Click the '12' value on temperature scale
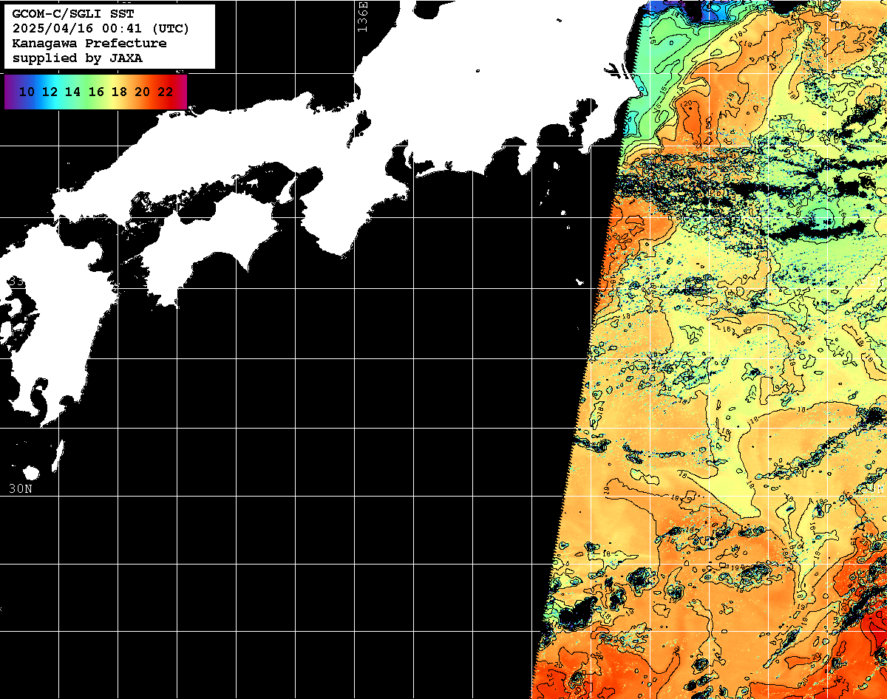The image size is (887, 699). tap(50, 92)
